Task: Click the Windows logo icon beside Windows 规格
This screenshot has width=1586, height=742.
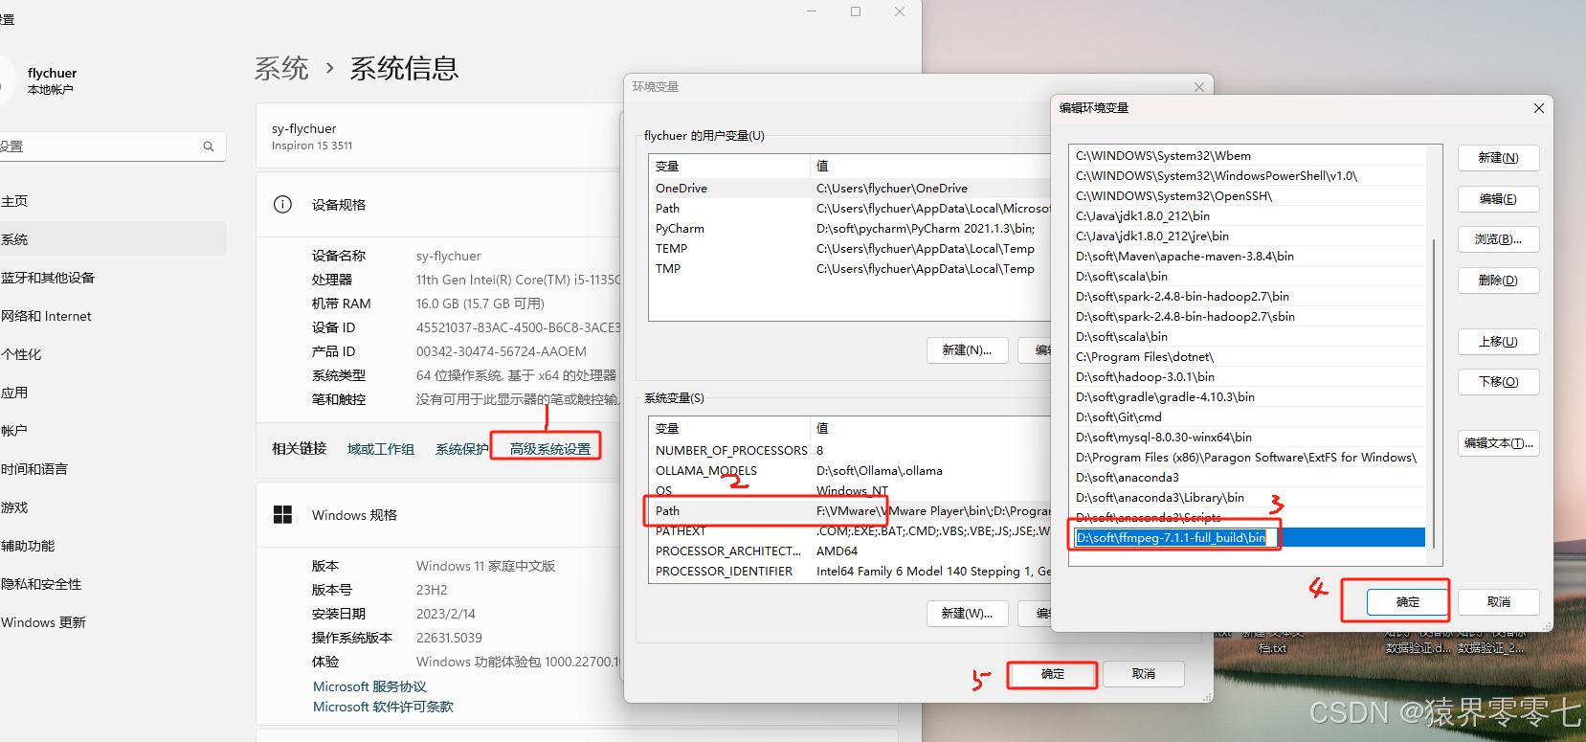Action: (x=282, y=515)
